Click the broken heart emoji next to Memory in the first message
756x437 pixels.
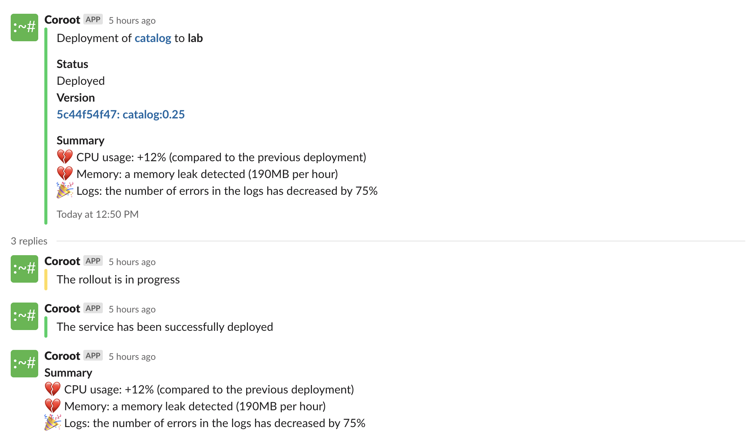pyautogui.click(x=65, y=174)
